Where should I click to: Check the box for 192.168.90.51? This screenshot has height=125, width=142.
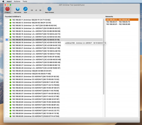pyautogui.click(x=7, y=77)
